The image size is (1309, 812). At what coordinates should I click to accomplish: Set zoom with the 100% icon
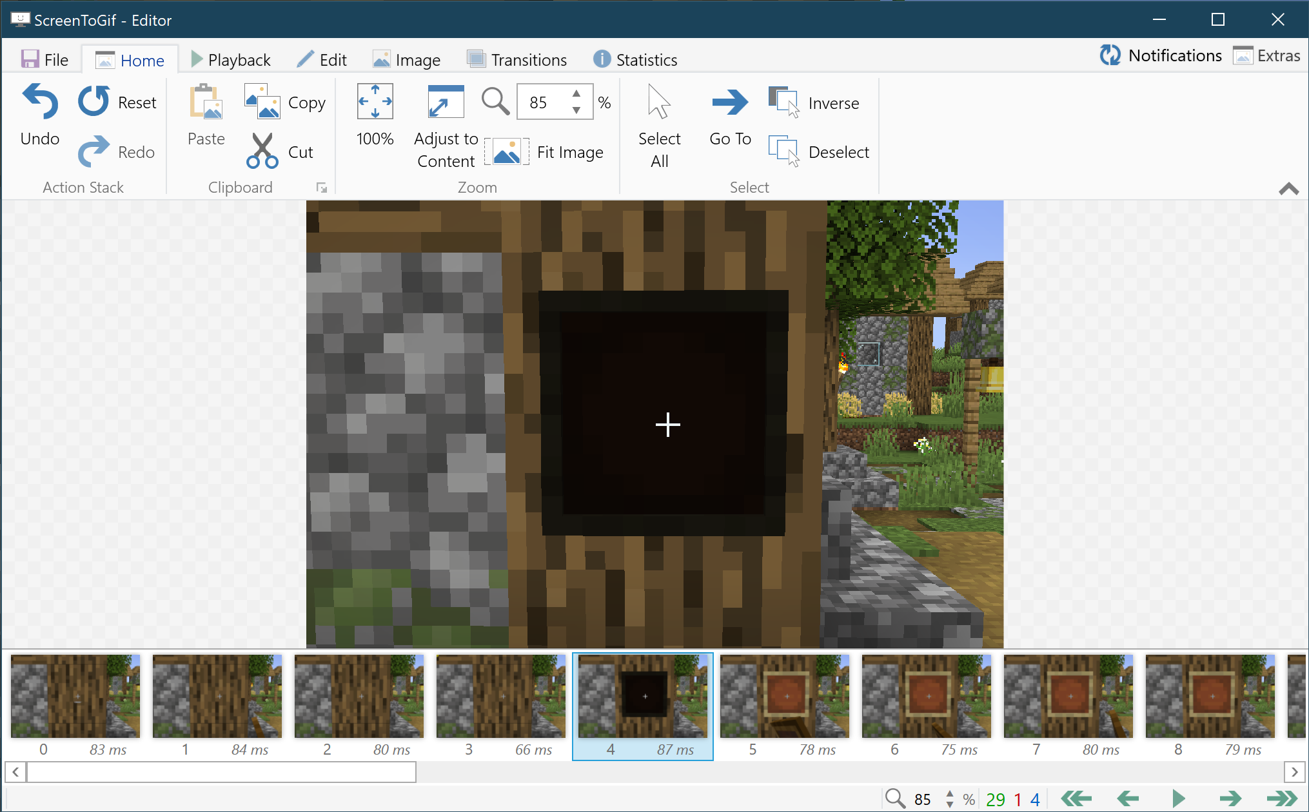375,102
